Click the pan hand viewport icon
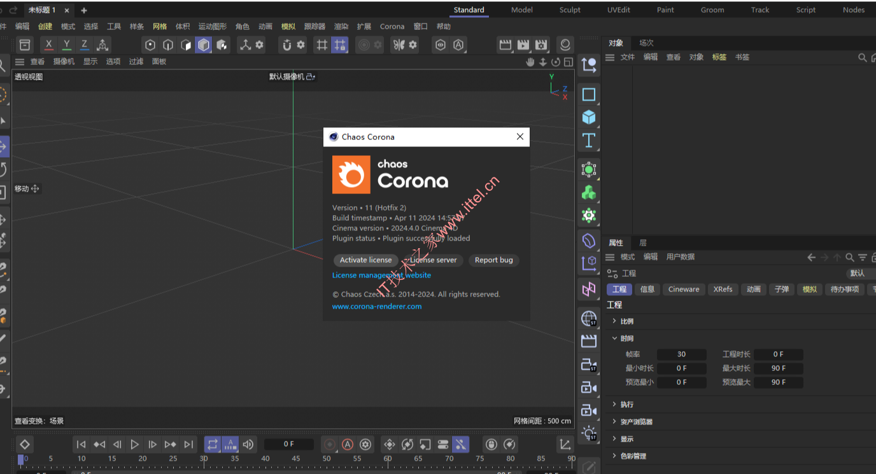Image resolution: width=876 pixels, height=474 pixels. pos(530,62)
